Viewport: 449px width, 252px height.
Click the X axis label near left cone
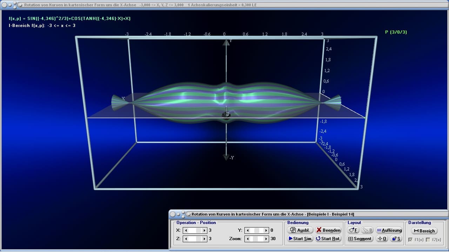(123, 98)
